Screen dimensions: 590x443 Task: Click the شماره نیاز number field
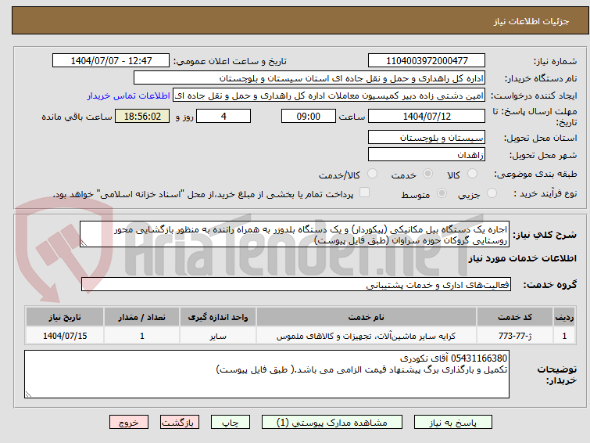(x=427, y=61)
